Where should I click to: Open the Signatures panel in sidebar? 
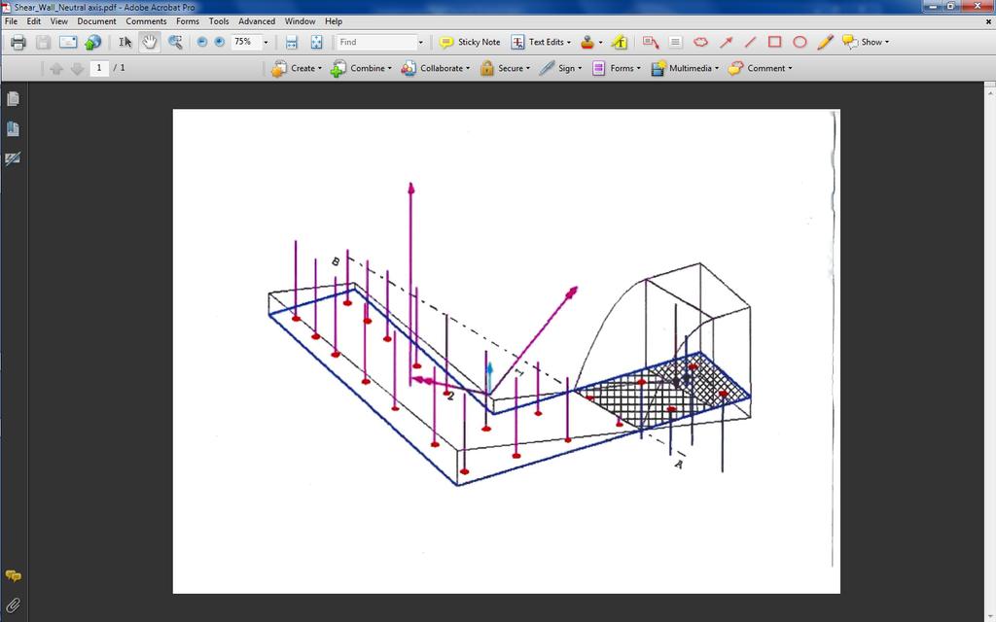pyautogui.click(x=13, y=158)
